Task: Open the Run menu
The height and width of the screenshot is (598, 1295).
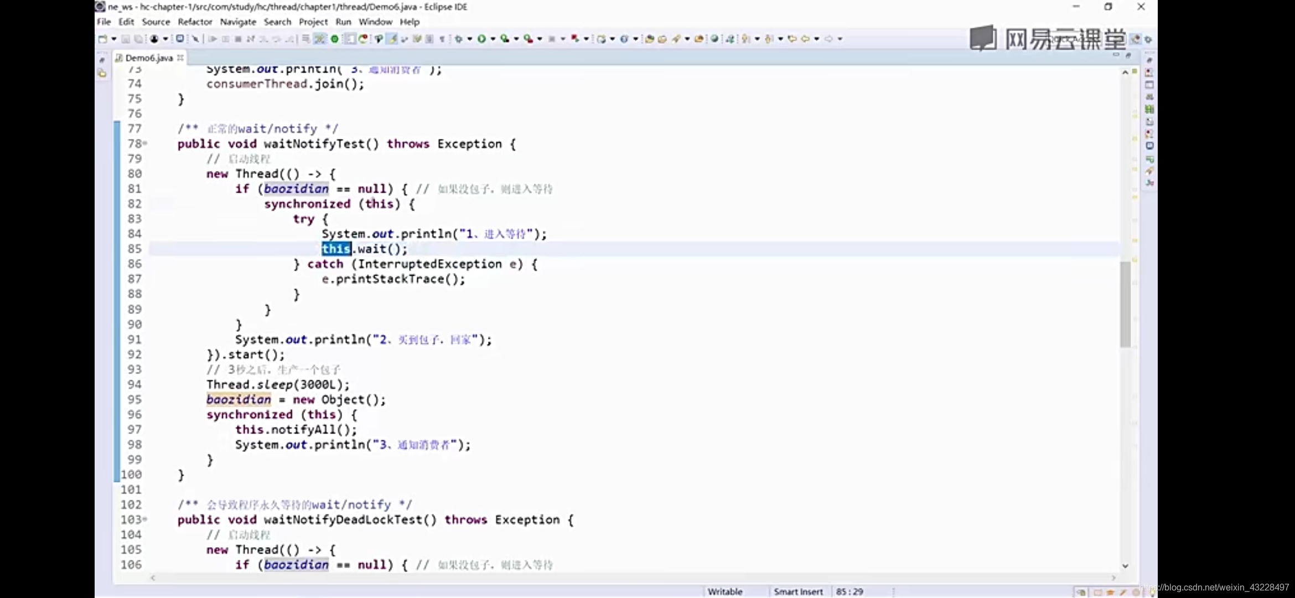Action: (343, 22)
